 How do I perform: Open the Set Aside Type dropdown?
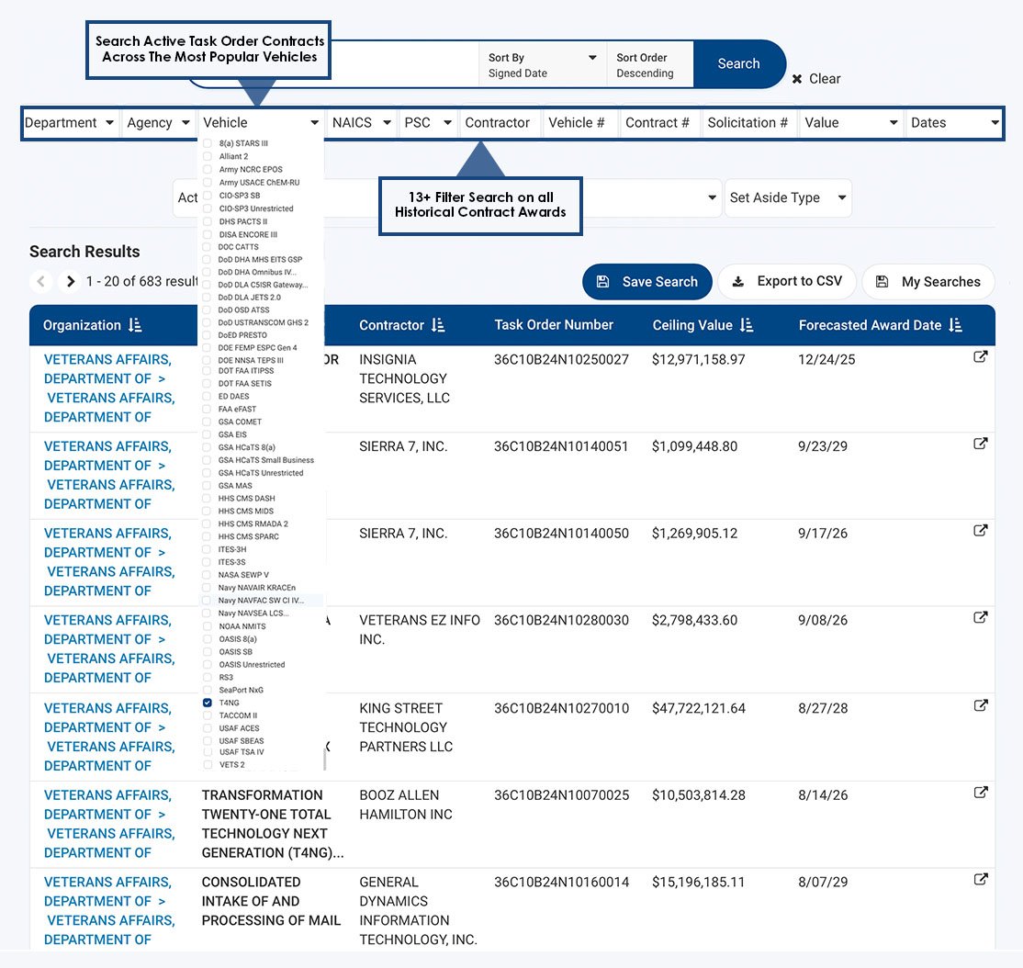tap(788, 198)
